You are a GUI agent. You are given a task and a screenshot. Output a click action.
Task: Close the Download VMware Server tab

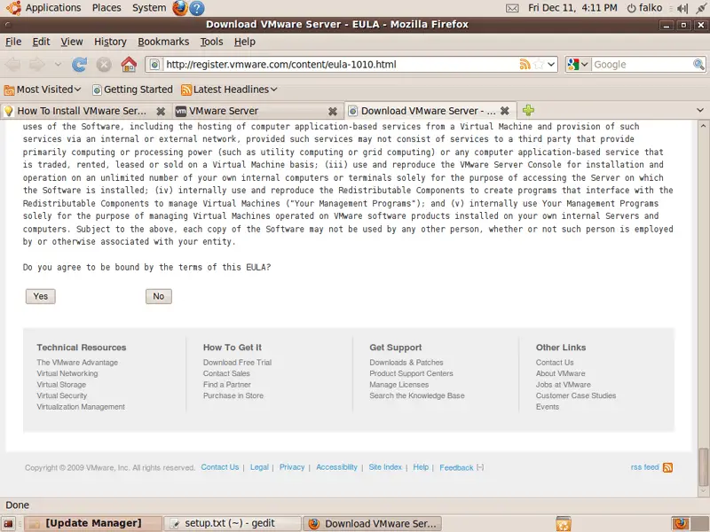tap(504, 110)
